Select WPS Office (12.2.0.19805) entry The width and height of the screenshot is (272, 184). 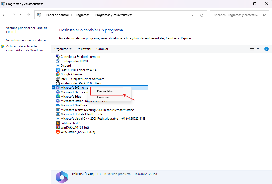click(78, 132)
